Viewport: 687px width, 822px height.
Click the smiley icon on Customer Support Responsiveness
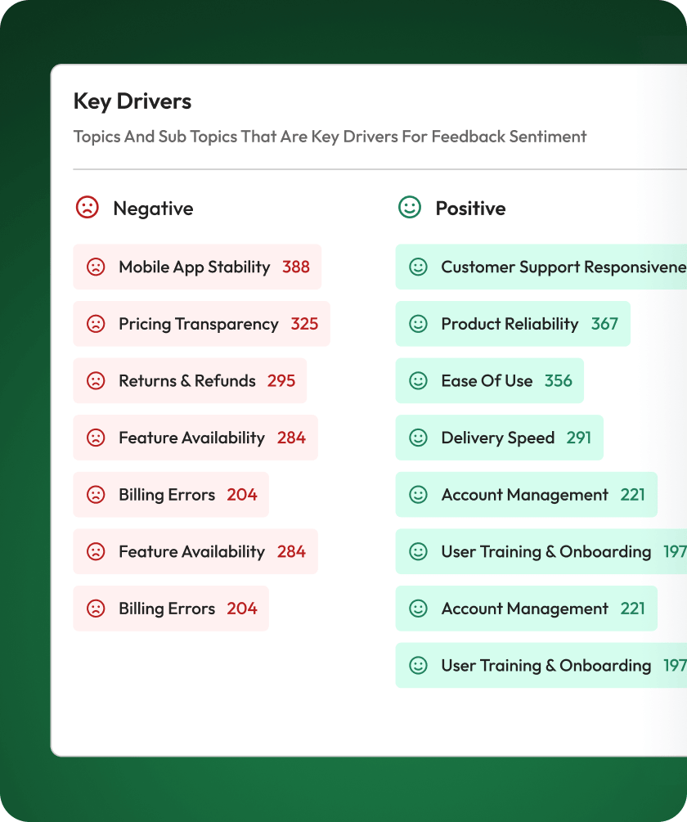(418, 267)
